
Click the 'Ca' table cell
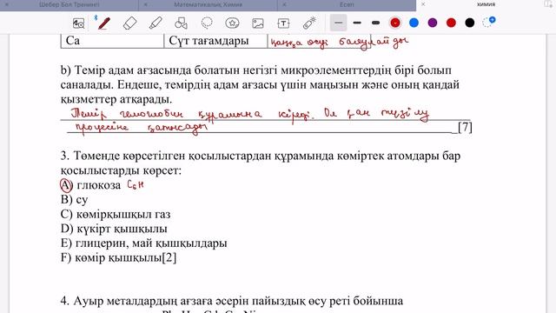[112, 41]
